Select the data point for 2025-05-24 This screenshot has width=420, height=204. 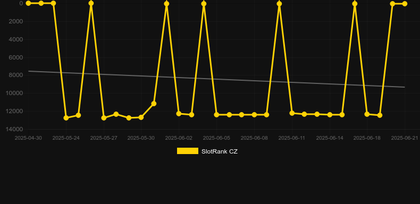66,118
